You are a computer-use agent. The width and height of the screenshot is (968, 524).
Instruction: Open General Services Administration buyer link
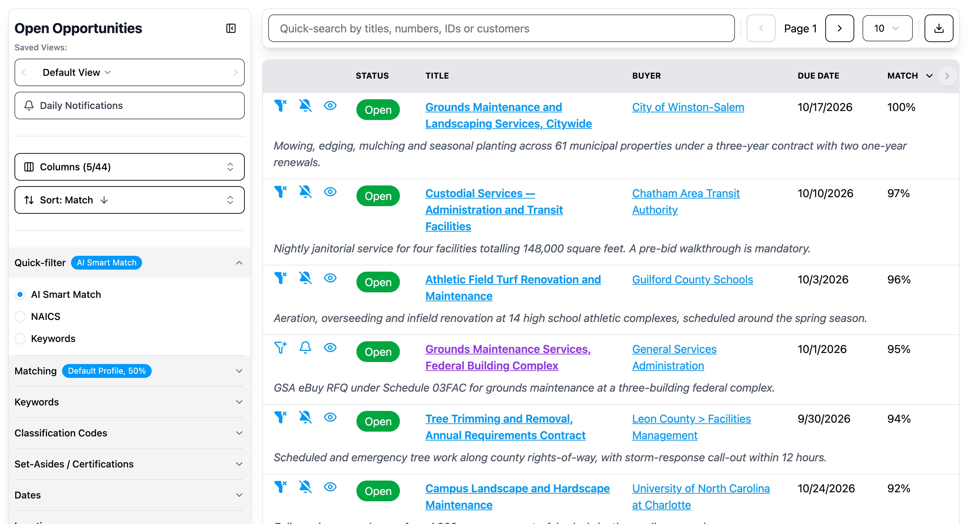click(674, 357)
